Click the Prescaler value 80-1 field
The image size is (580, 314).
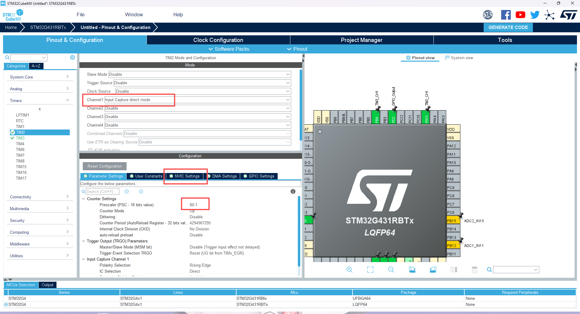point(193,205)
